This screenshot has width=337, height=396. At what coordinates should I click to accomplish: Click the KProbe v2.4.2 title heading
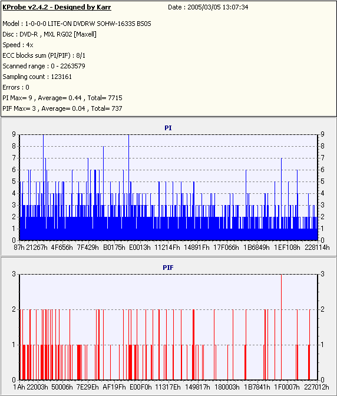pos(57,7)
